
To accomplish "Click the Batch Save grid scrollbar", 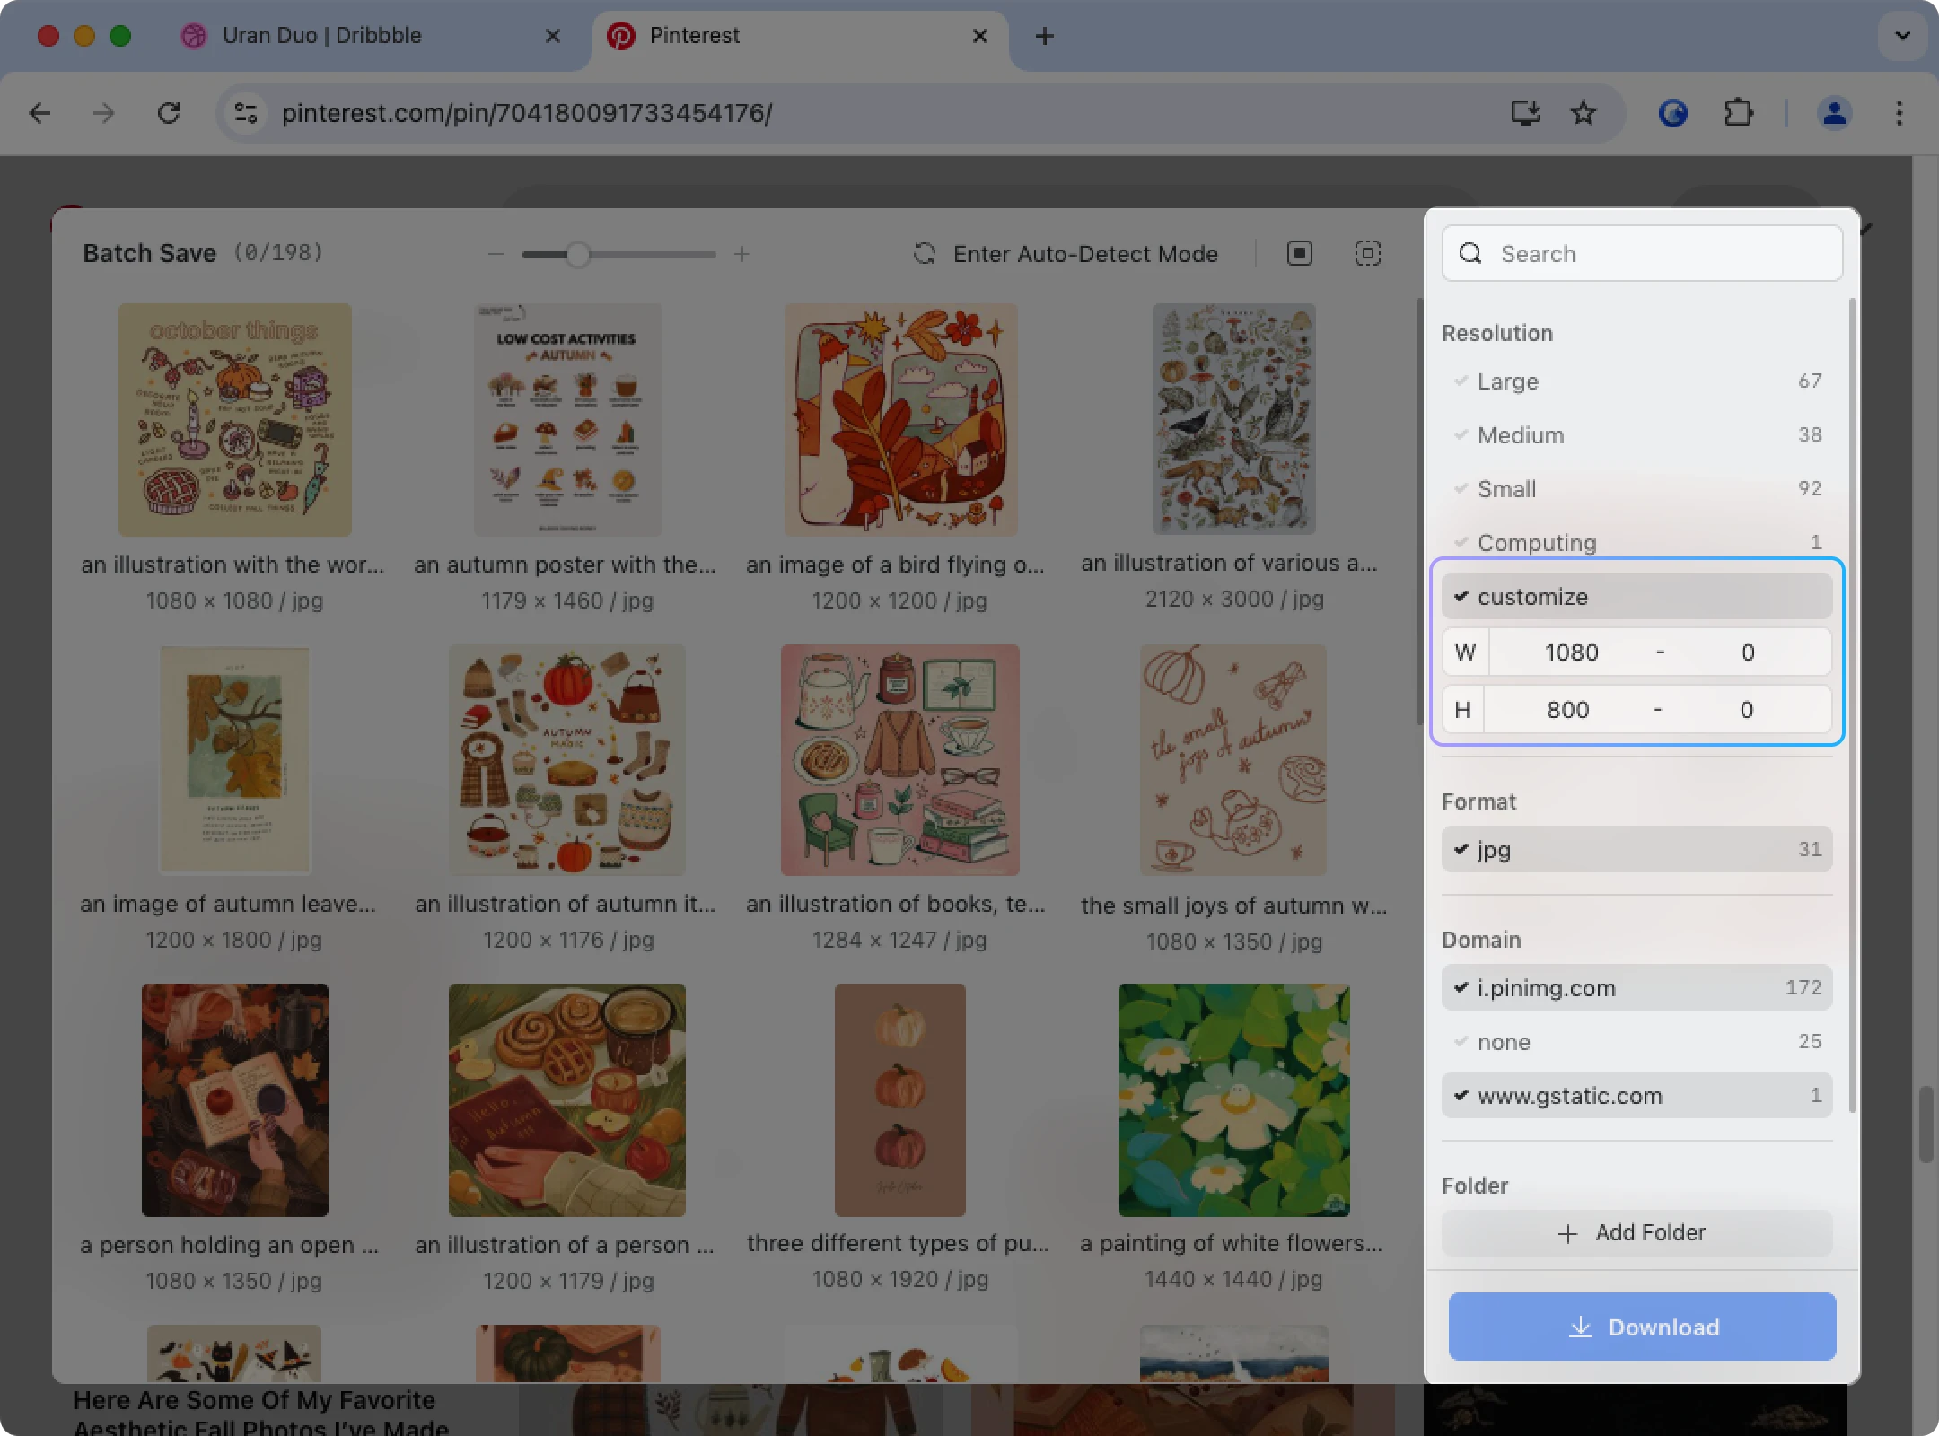I will [x=1418, y=512].
